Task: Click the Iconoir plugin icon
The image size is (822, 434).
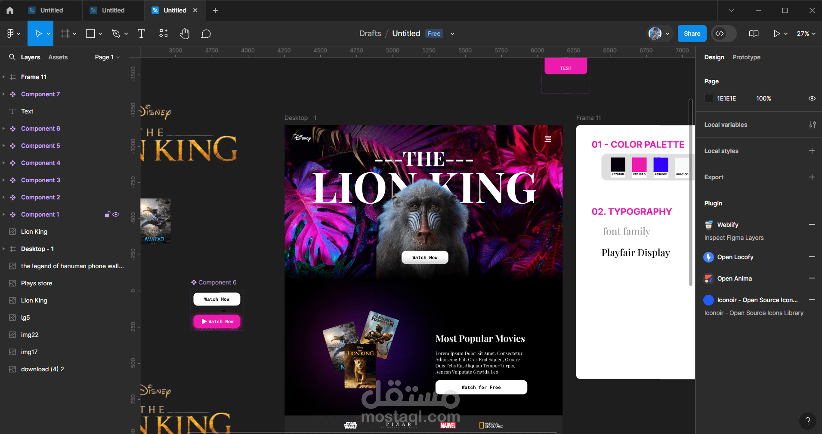Action: pos(708,300)
